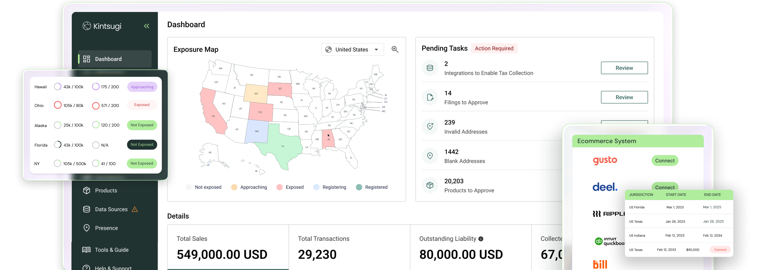
Task: Open the United States country dropdown
Action: point(352,50)
